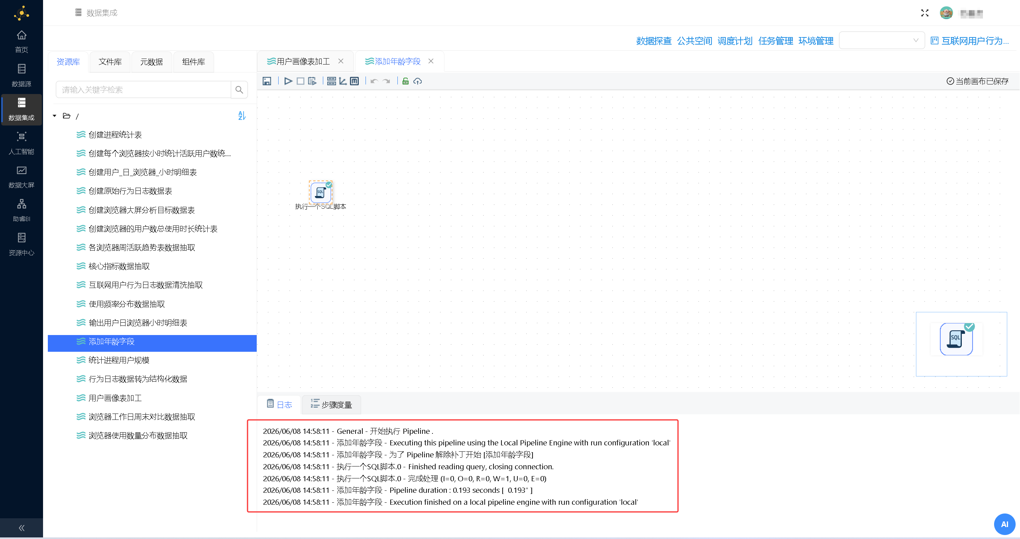This screenshot has height=539, width=1020.
Task: Click the axis chart toolbar icon
Action: (343, 81)
